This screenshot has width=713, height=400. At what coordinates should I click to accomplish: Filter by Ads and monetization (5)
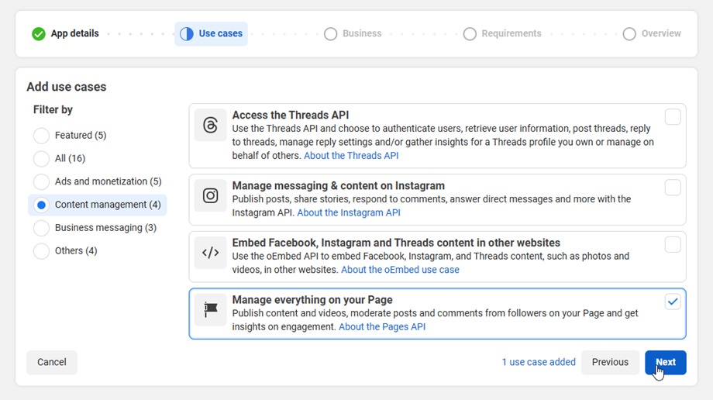(x=41, y=182)
